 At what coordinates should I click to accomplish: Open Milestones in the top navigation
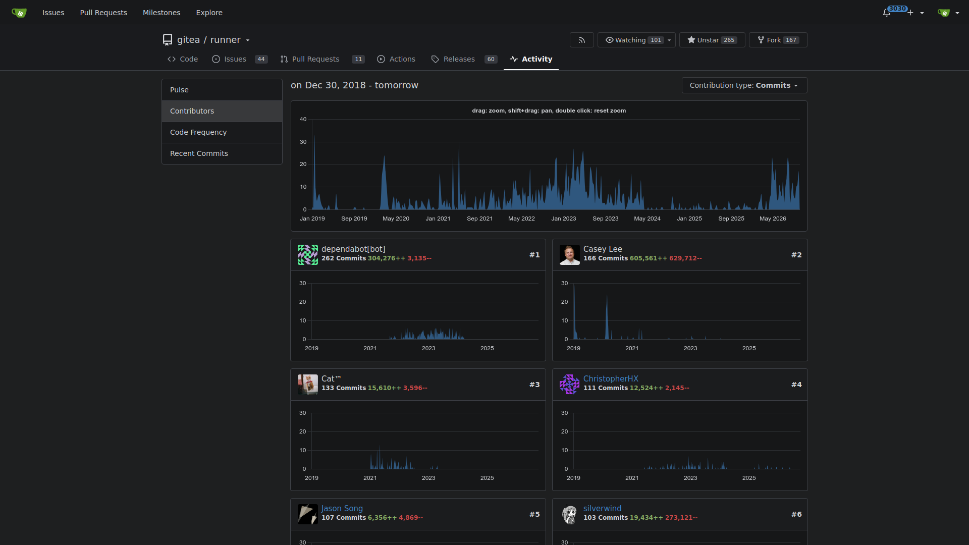point(161,13)
